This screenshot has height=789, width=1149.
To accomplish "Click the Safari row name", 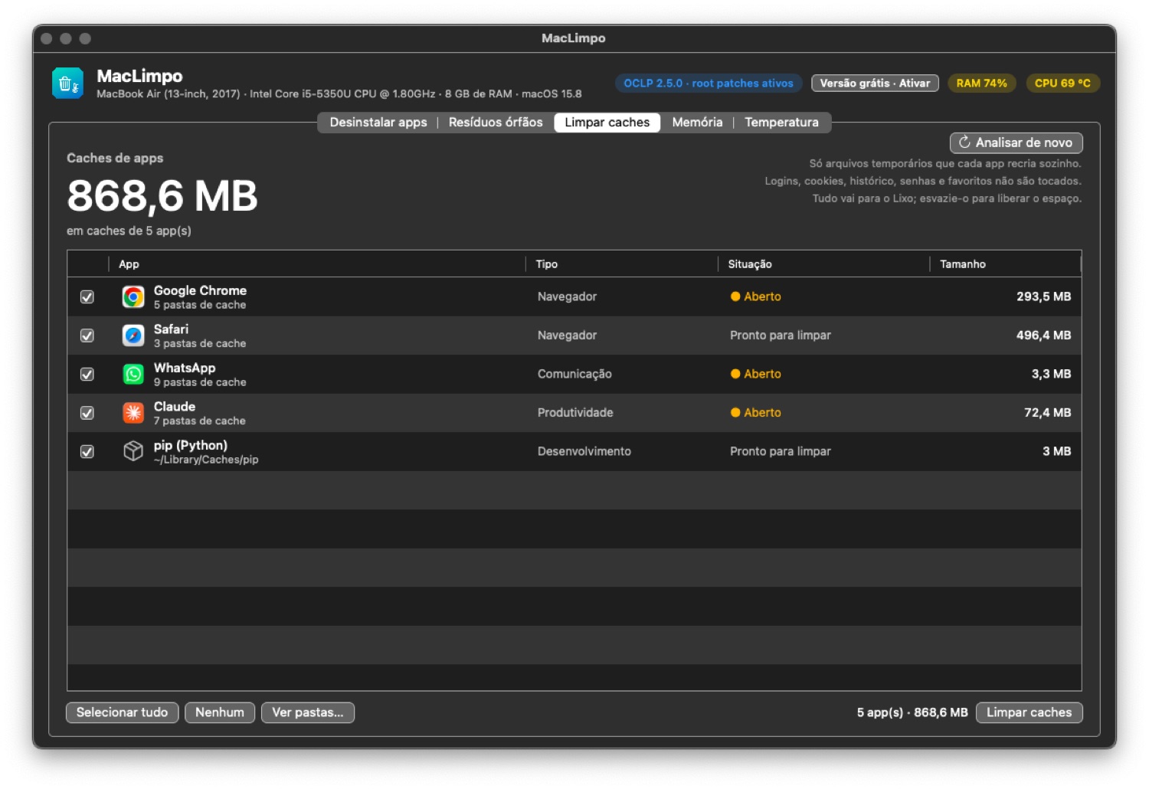I will (171, 329).
